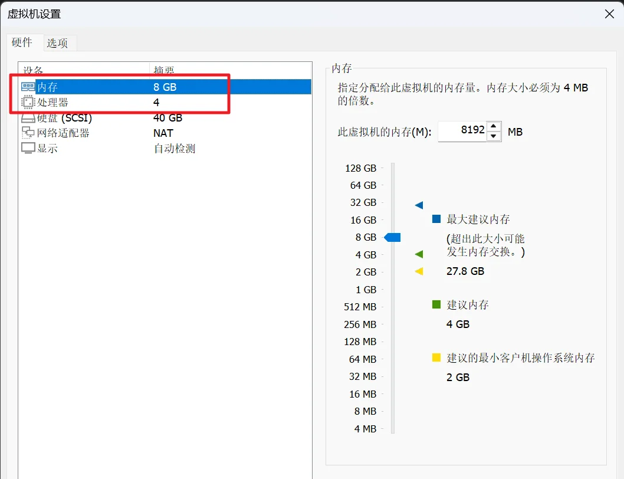Set memory slider to 16 GB mark
This screenshot has width=624, height=479.
coord(393,220)
